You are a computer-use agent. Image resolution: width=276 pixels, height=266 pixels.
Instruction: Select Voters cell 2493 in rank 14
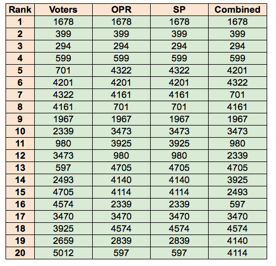(63, 180)
